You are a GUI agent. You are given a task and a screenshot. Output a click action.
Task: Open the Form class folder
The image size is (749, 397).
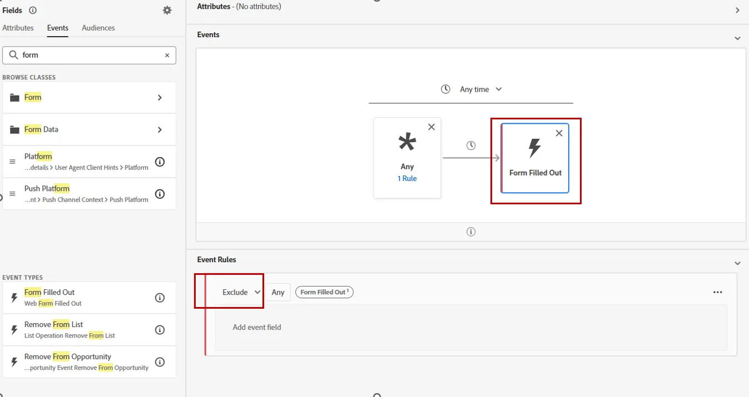coord(89,97)
